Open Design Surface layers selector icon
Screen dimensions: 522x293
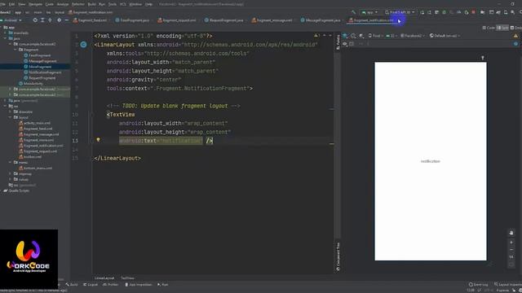345,36
